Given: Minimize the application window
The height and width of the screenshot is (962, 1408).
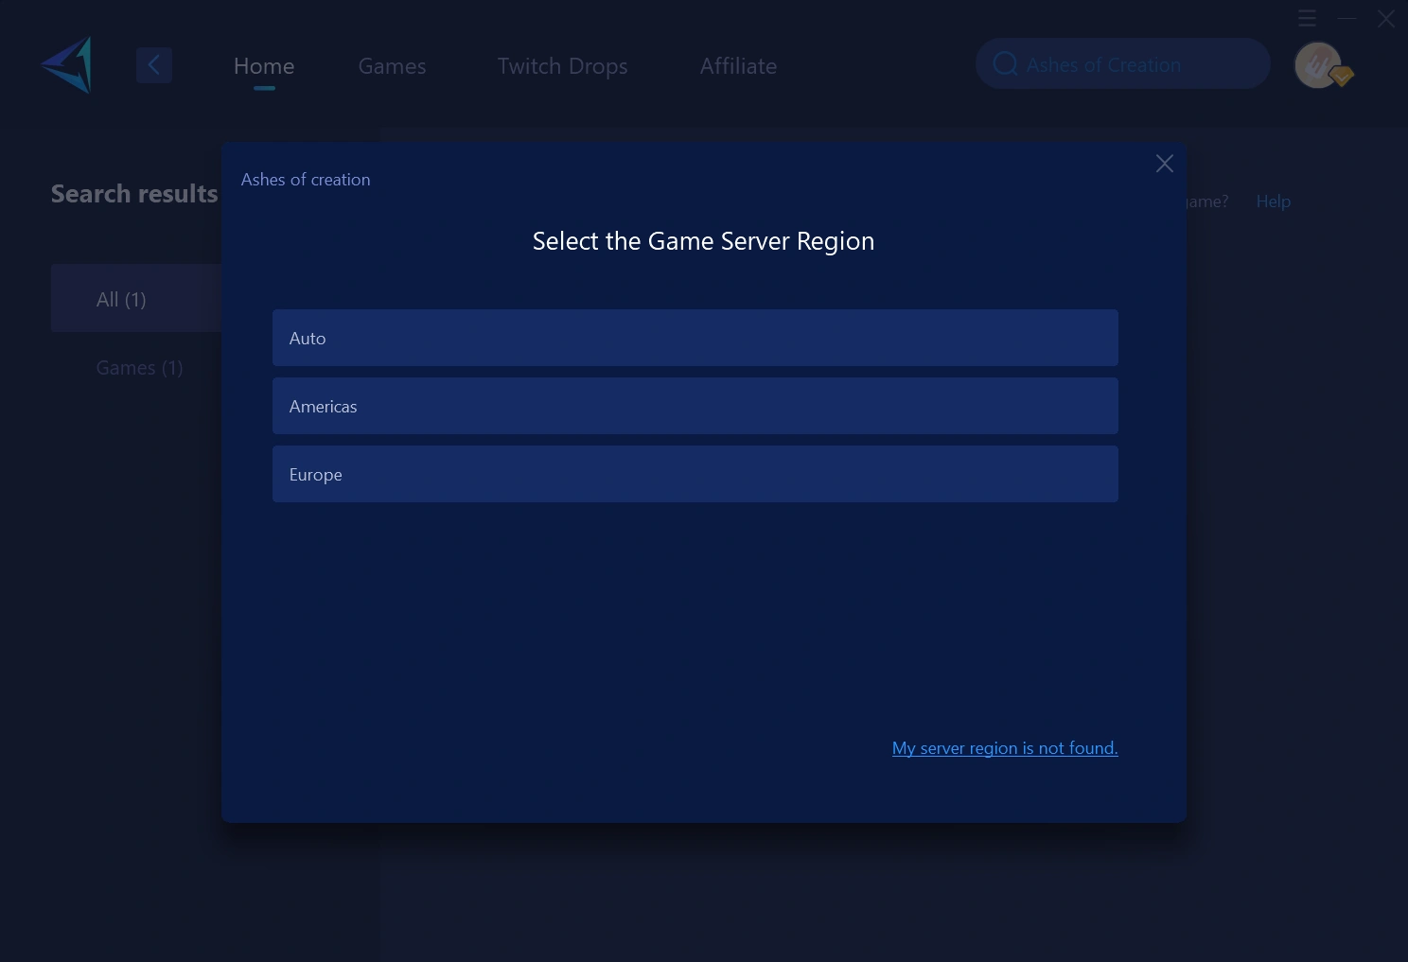Looking at the screenshot, I should tap(1346, 18).
